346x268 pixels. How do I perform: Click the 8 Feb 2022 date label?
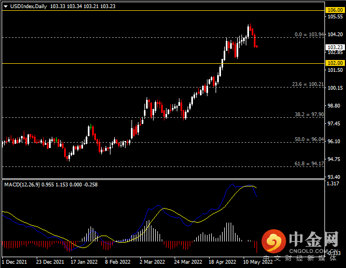pyautogui.click(x=117, y=262)
